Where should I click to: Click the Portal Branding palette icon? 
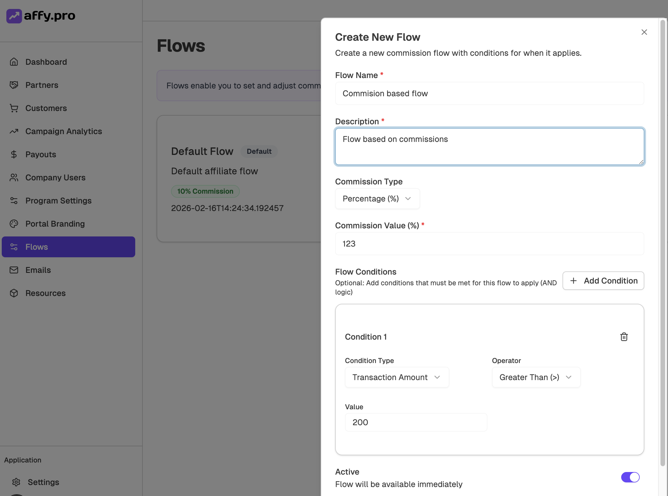pos(14,224)
